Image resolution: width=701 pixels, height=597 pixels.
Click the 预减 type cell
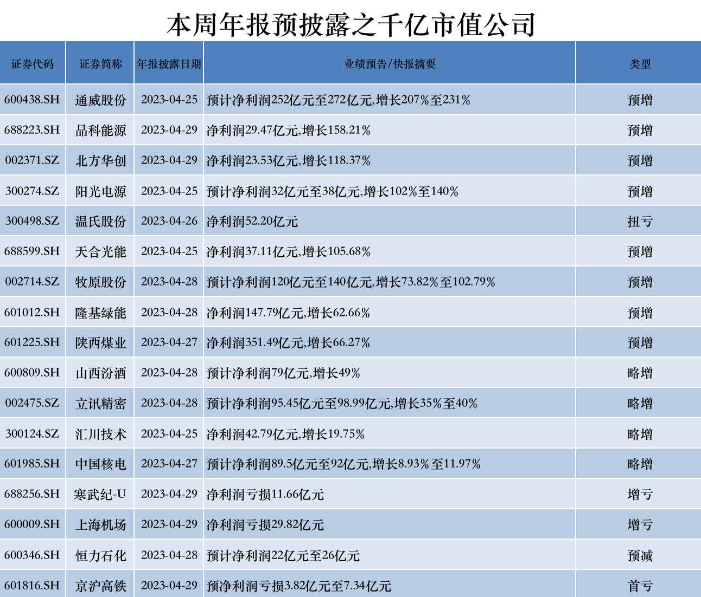640,555
